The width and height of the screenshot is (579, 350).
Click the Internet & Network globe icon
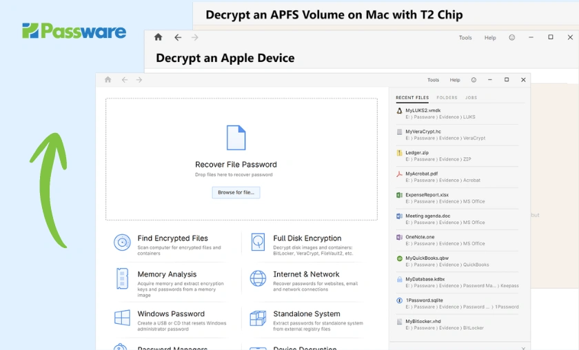coord(258,278)
